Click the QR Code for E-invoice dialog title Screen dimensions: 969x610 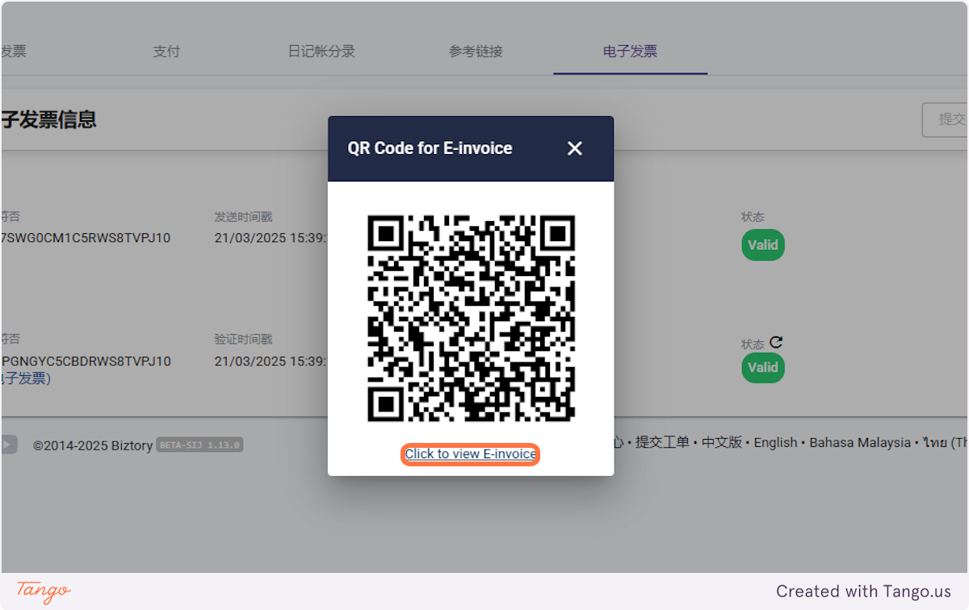[430, 148]
